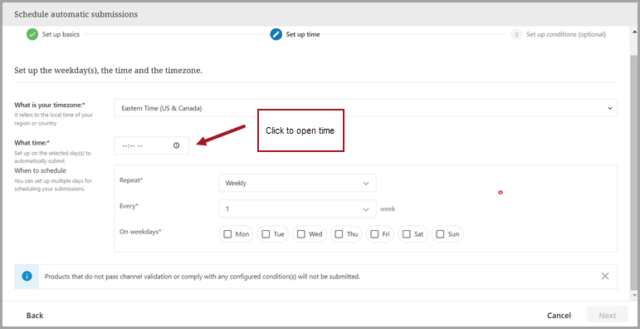The image size is (640, 329).
Task: Open Set up conditions (optional) step
Action: pyautogui.click(x=566, y=35)
